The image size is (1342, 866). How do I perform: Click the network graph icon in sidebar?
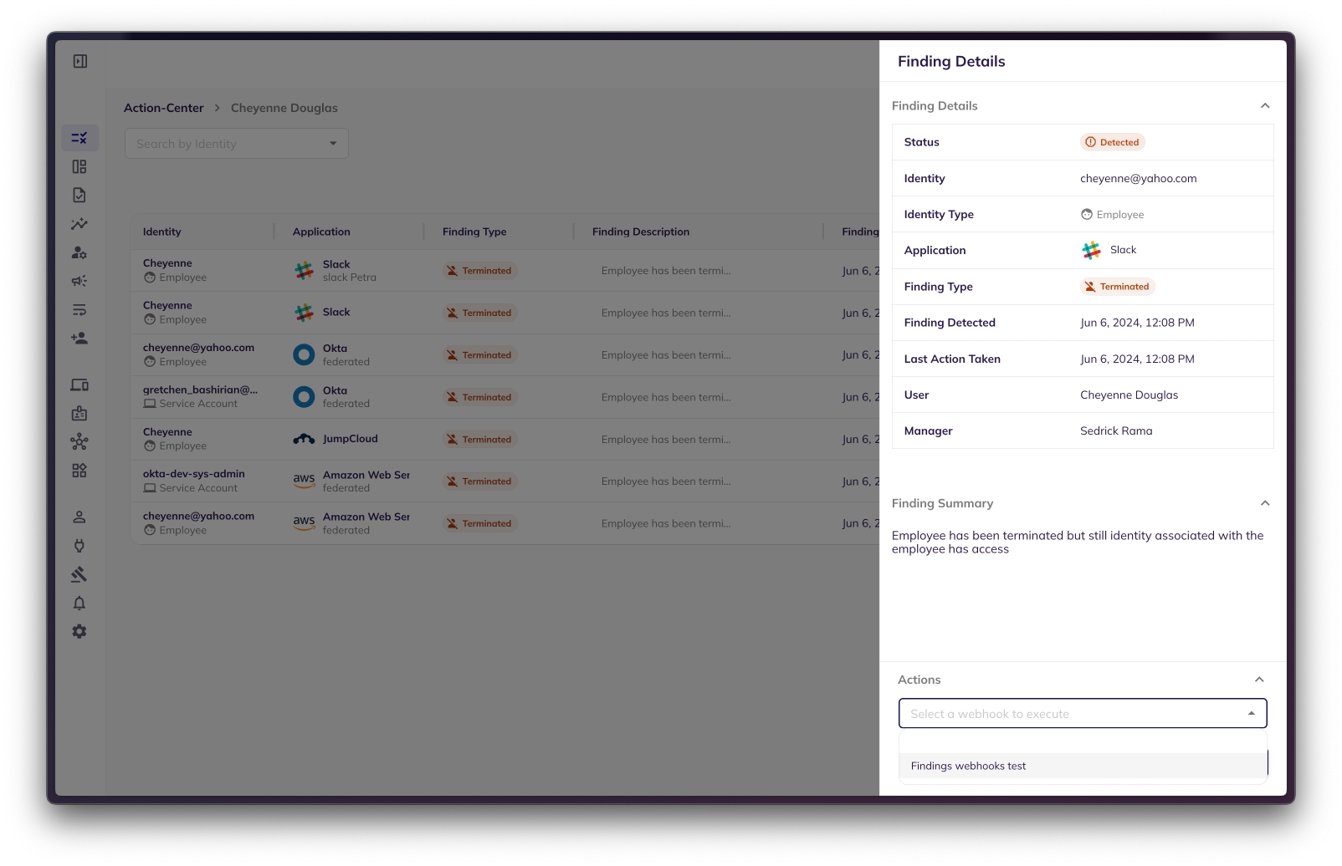click(79, 442)
